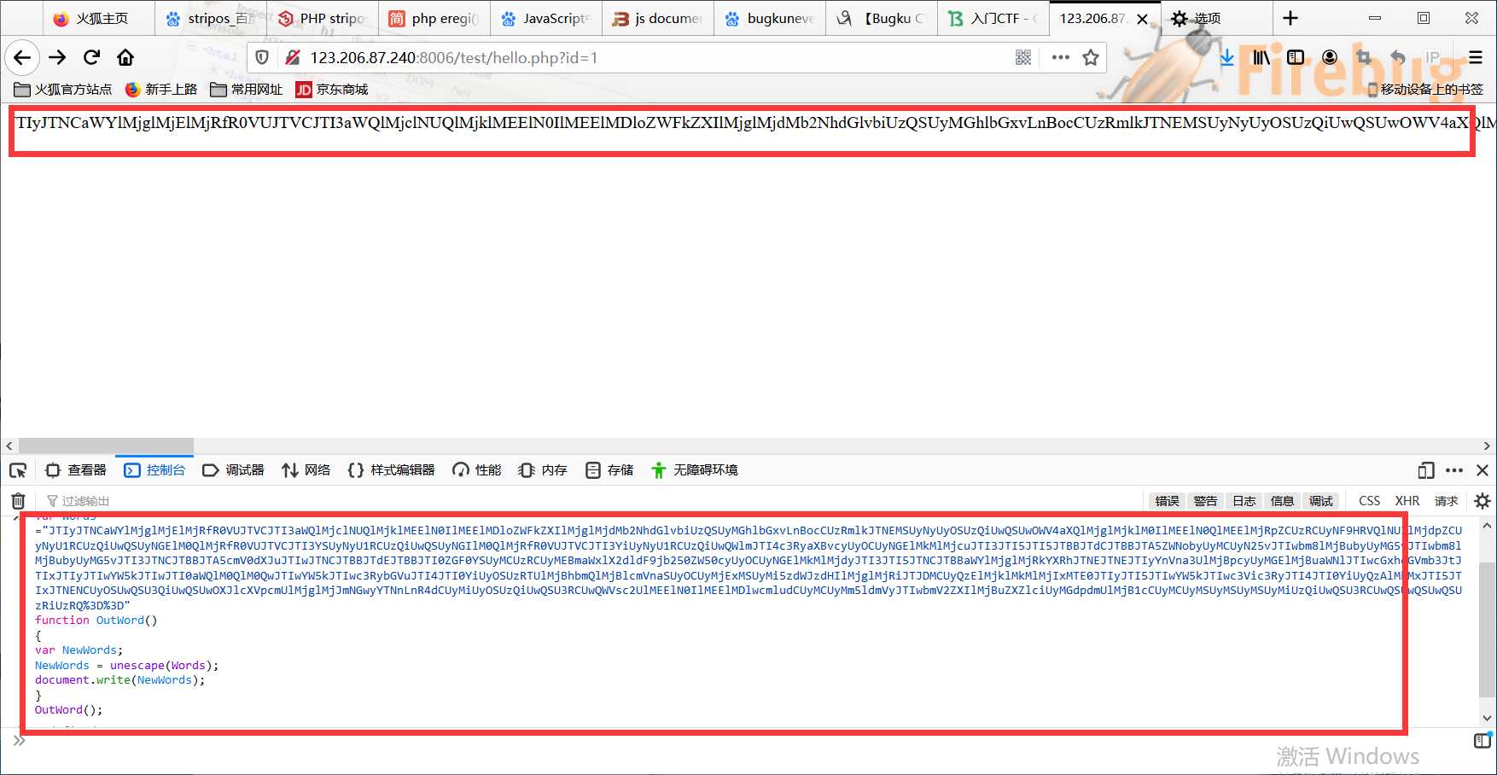Open the 内存 (Memory) panel
The height and width of the screenshot is (775, 1497).
coord(543,470)
